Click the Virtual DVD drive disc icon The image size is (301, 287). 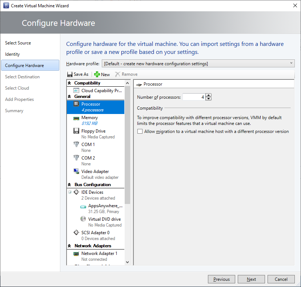pyautogui.click(x=83, y=219)
